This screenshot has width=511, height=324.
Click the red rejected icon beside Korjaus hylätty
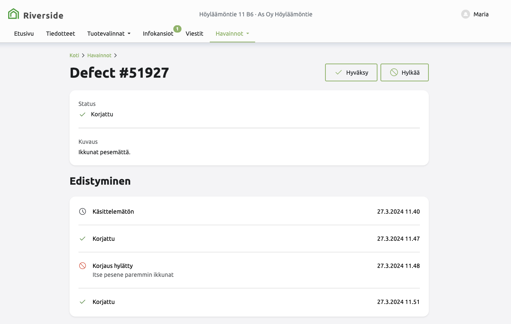point(83,266)
